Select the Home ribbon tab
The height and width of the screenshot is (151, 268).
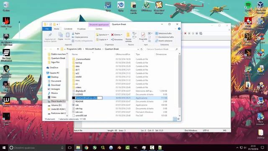click(57, 29)
